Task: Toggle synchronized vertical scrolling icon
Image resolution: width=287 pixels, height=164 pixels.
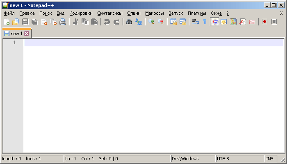Action: [173, 22]
